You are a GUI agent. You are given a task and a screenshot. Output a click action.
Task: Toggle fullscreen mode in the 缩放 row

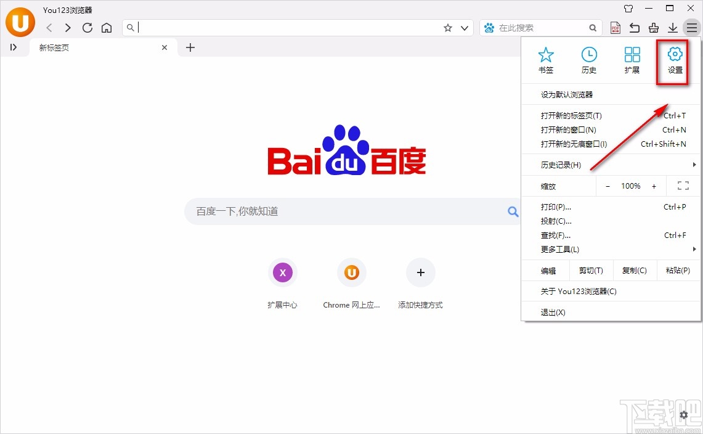(x=683, y=186)
